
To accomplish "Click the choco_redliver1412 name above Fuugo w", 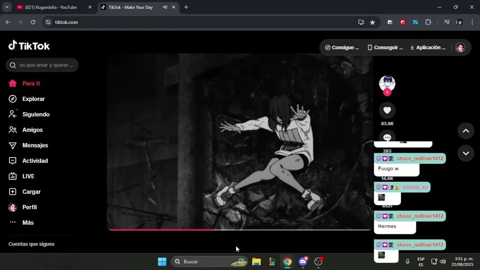I will 420,158.
